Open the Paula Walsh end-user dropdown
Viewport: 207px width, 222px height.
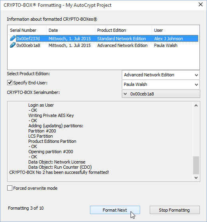161,84
